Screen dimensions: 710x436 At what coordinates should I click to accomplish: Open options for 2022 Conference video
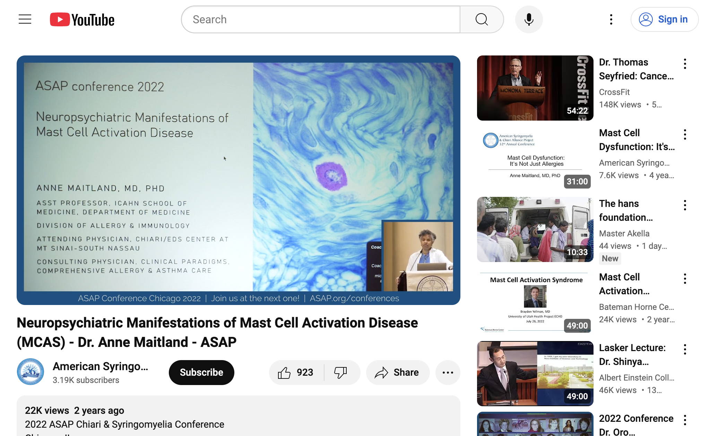[x=685, y=420]
